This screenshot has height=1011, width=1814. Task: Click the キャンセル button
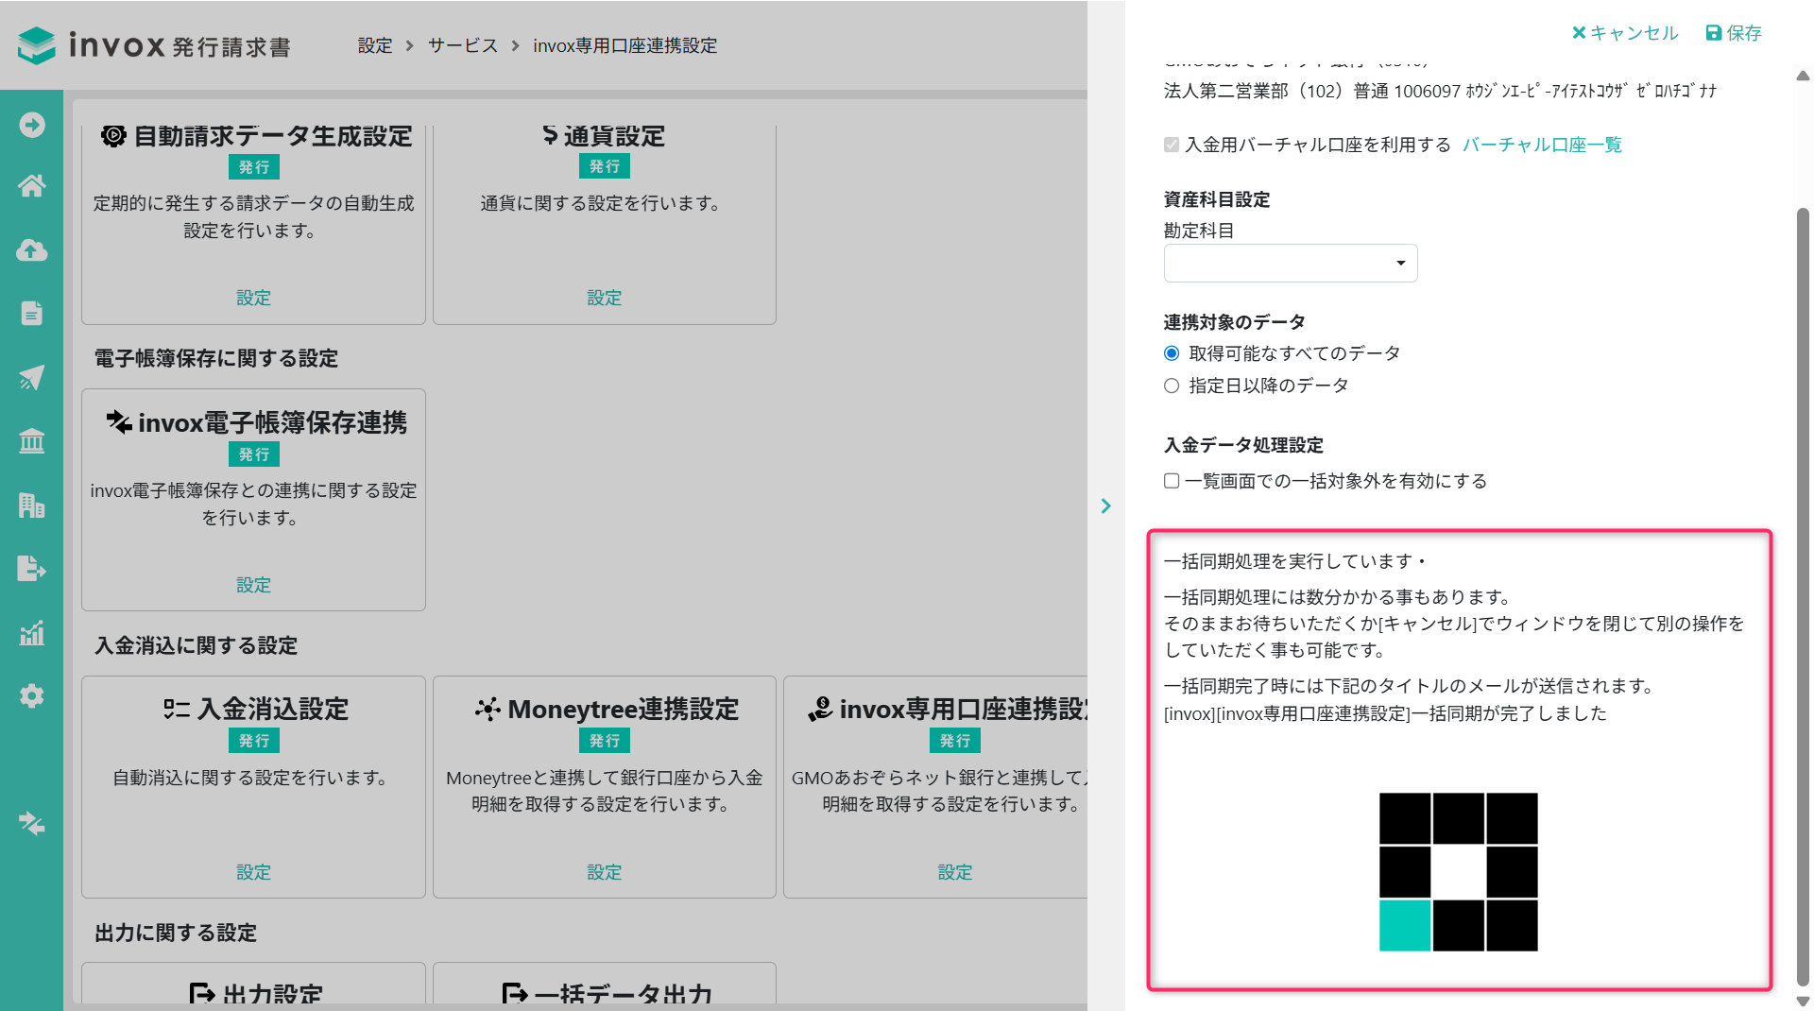pos(1625,33)
